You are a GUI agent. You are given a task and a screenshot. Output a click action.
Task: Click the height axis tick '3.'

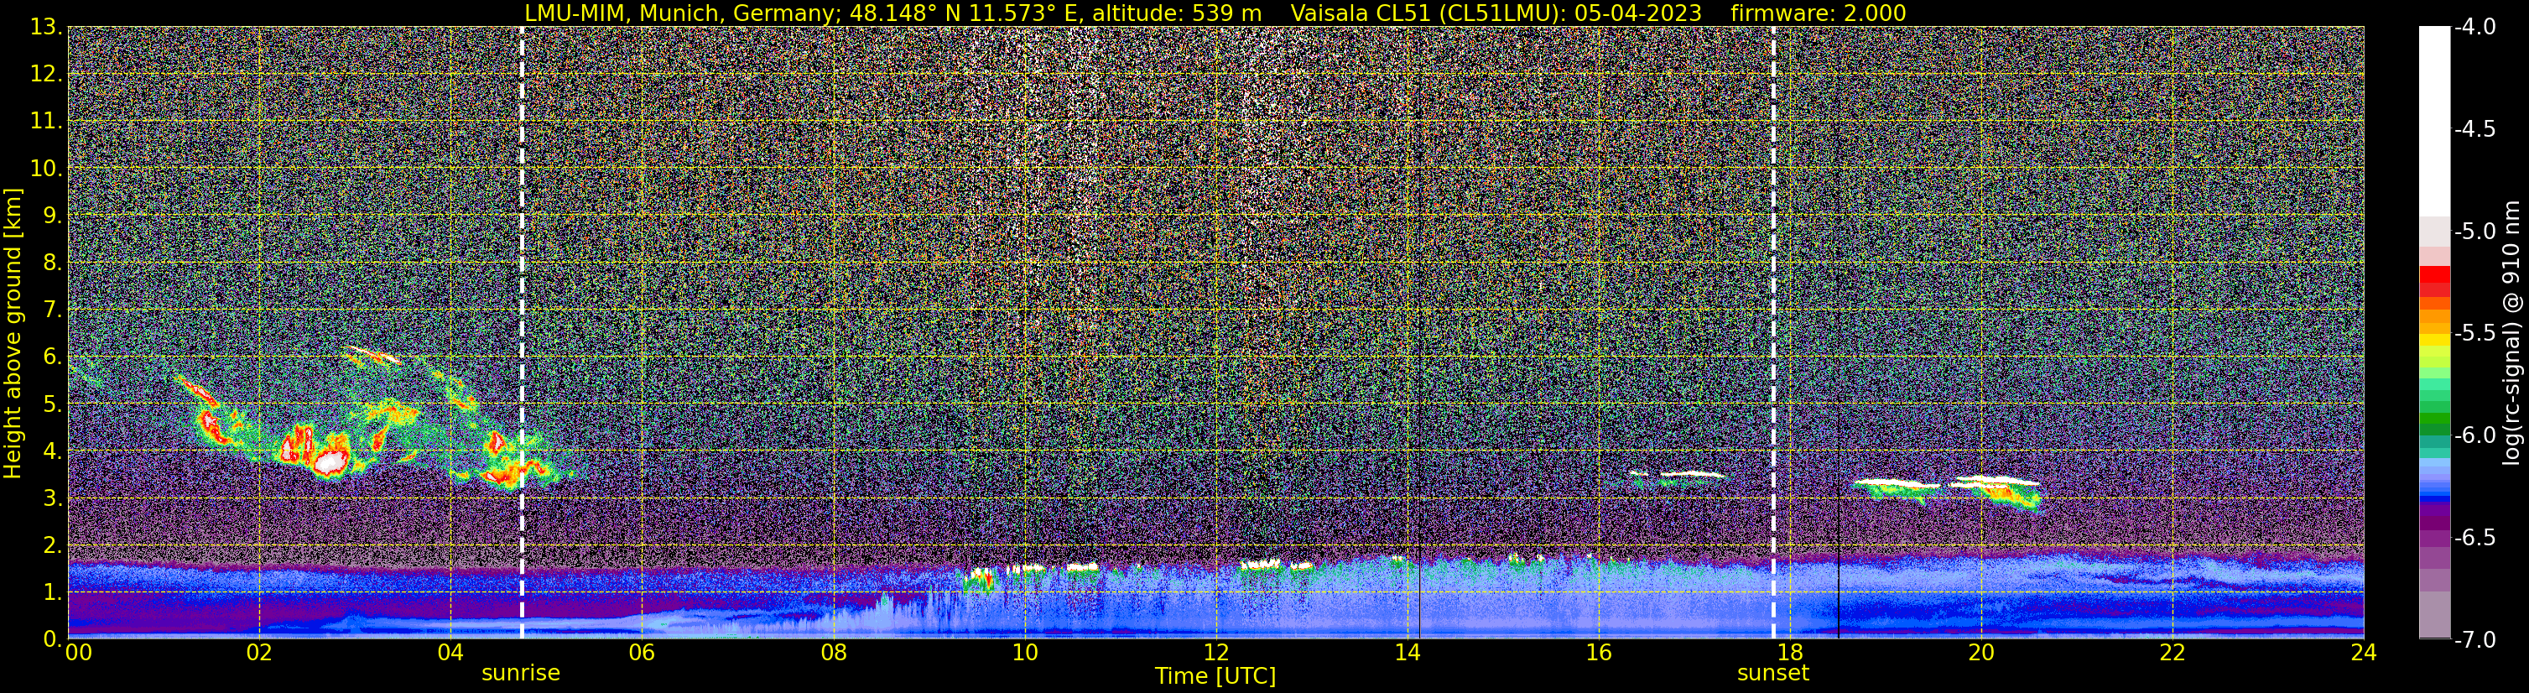pyautogui.click(x=53, y=498)
